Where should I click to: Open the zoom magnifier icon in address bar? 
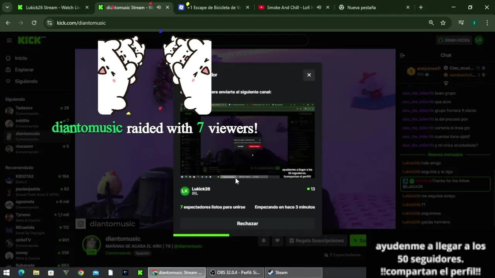431,23
